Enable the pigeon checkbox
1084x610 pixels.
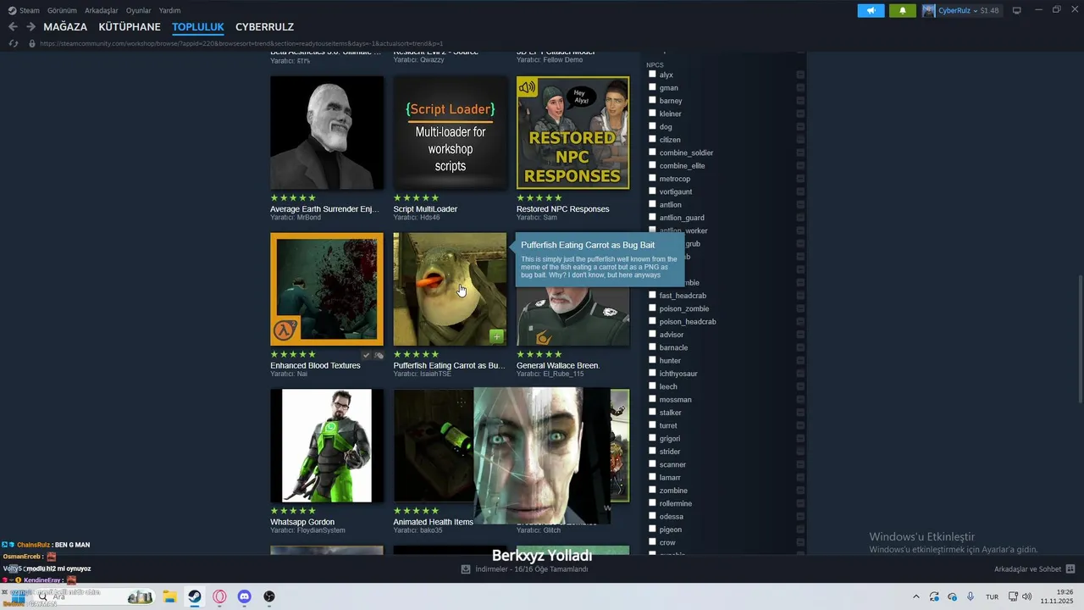pos(652,529)
